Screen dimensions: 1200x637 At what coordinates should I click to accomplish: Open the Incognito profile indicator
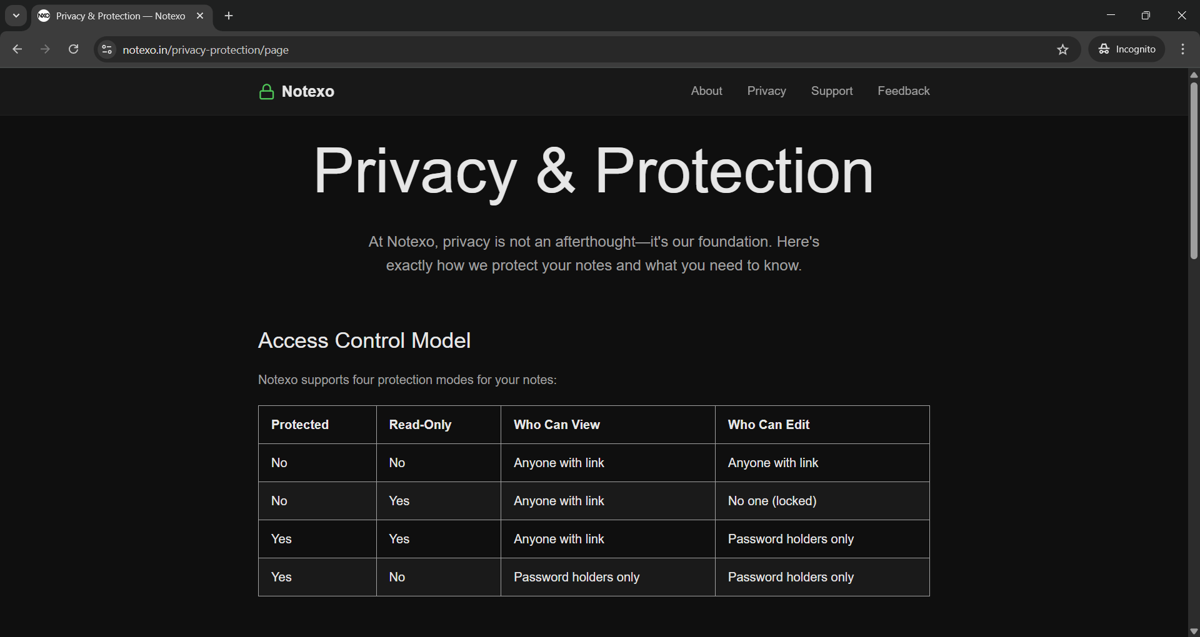[x=1127, y=49]
